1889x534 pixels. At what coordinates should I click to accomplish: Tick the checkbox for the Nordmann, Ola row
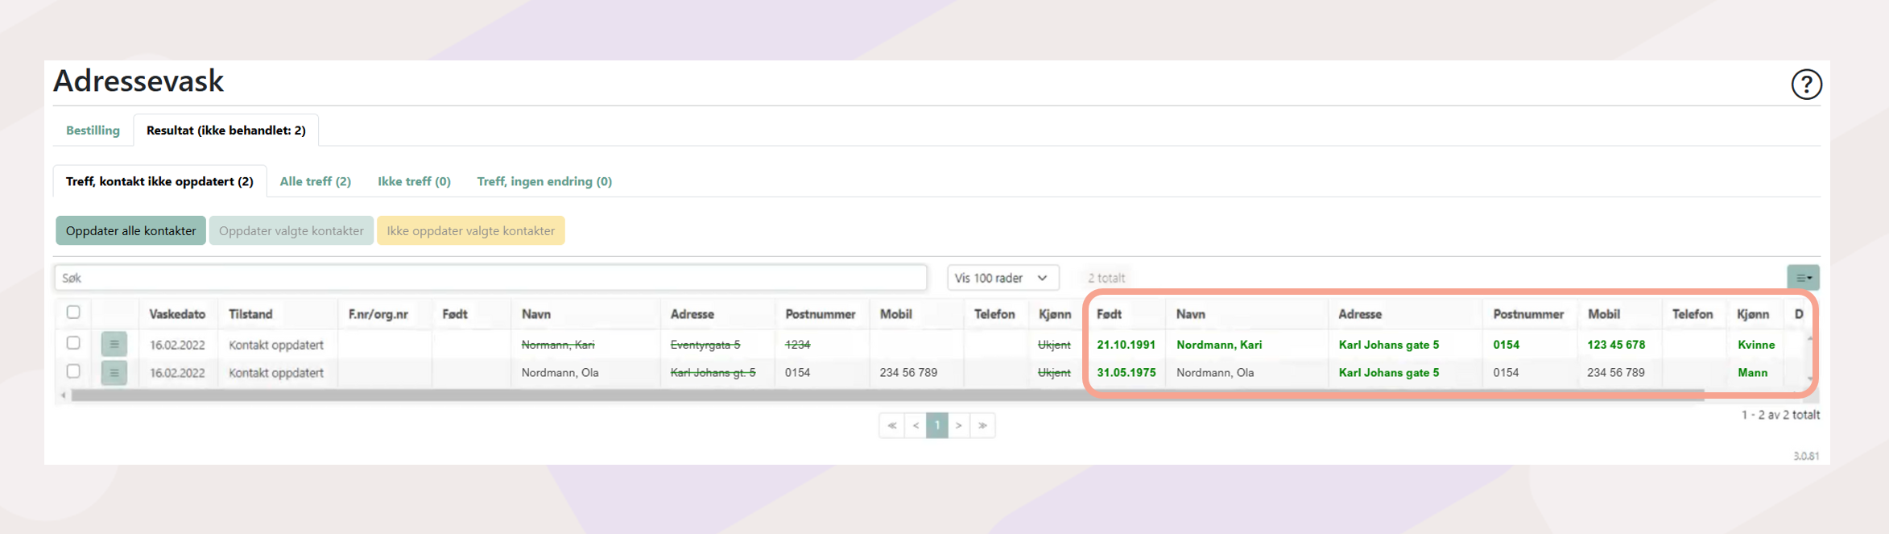click(x=73, y=371)
